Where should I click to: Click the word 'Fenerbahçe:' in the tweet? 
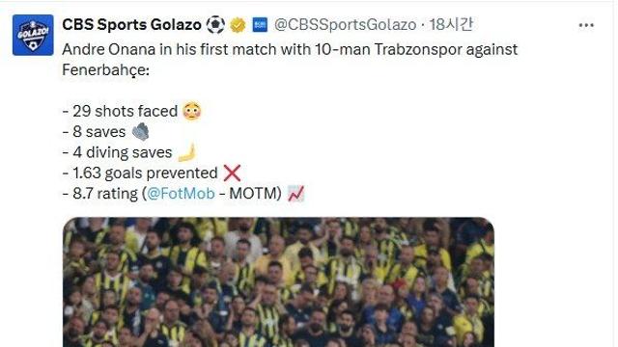[x=105, y=70]
